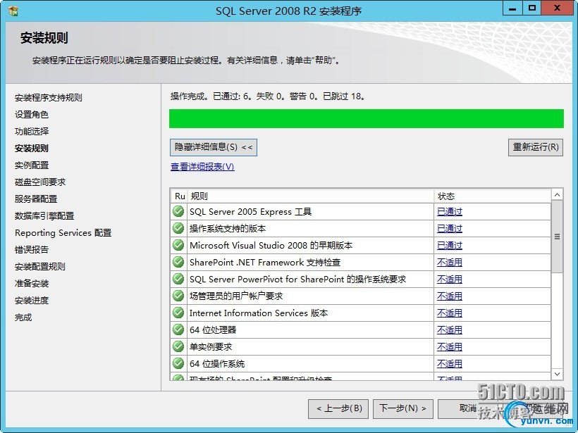
Task: Click green check icon for 单实例要求
Action: (178, 347)
